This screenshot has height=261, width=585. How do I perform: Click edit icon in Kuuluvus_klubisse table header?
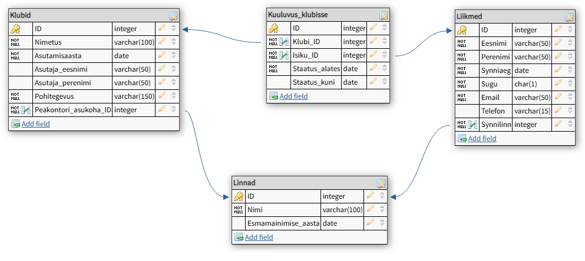384,16
